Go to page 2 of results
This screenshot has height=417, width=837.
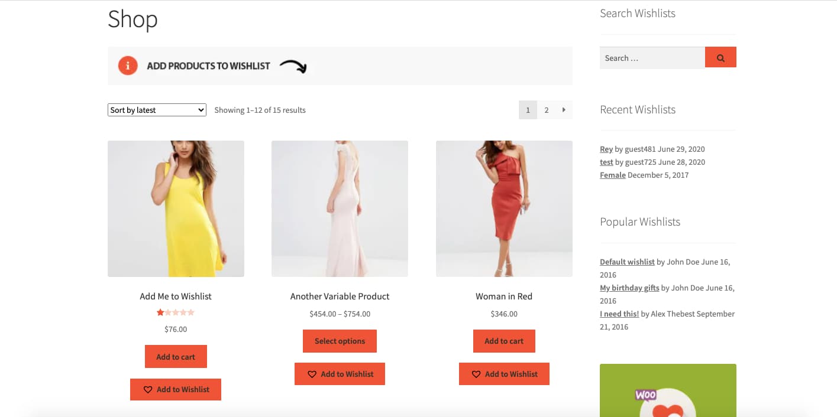(547, 110)
